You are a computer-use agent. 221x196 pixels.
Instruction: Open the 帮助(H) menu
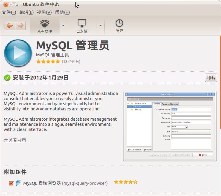[62, 12]
